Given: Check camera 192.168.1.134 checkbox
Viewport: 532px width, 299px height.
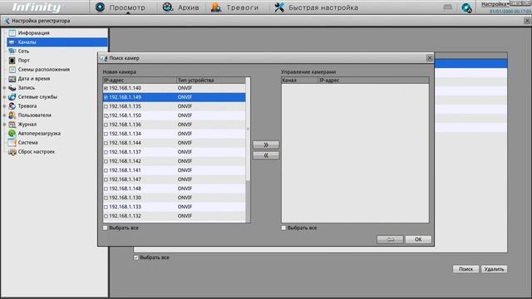Looking at the screenshot, I should (x=106, y=134).
